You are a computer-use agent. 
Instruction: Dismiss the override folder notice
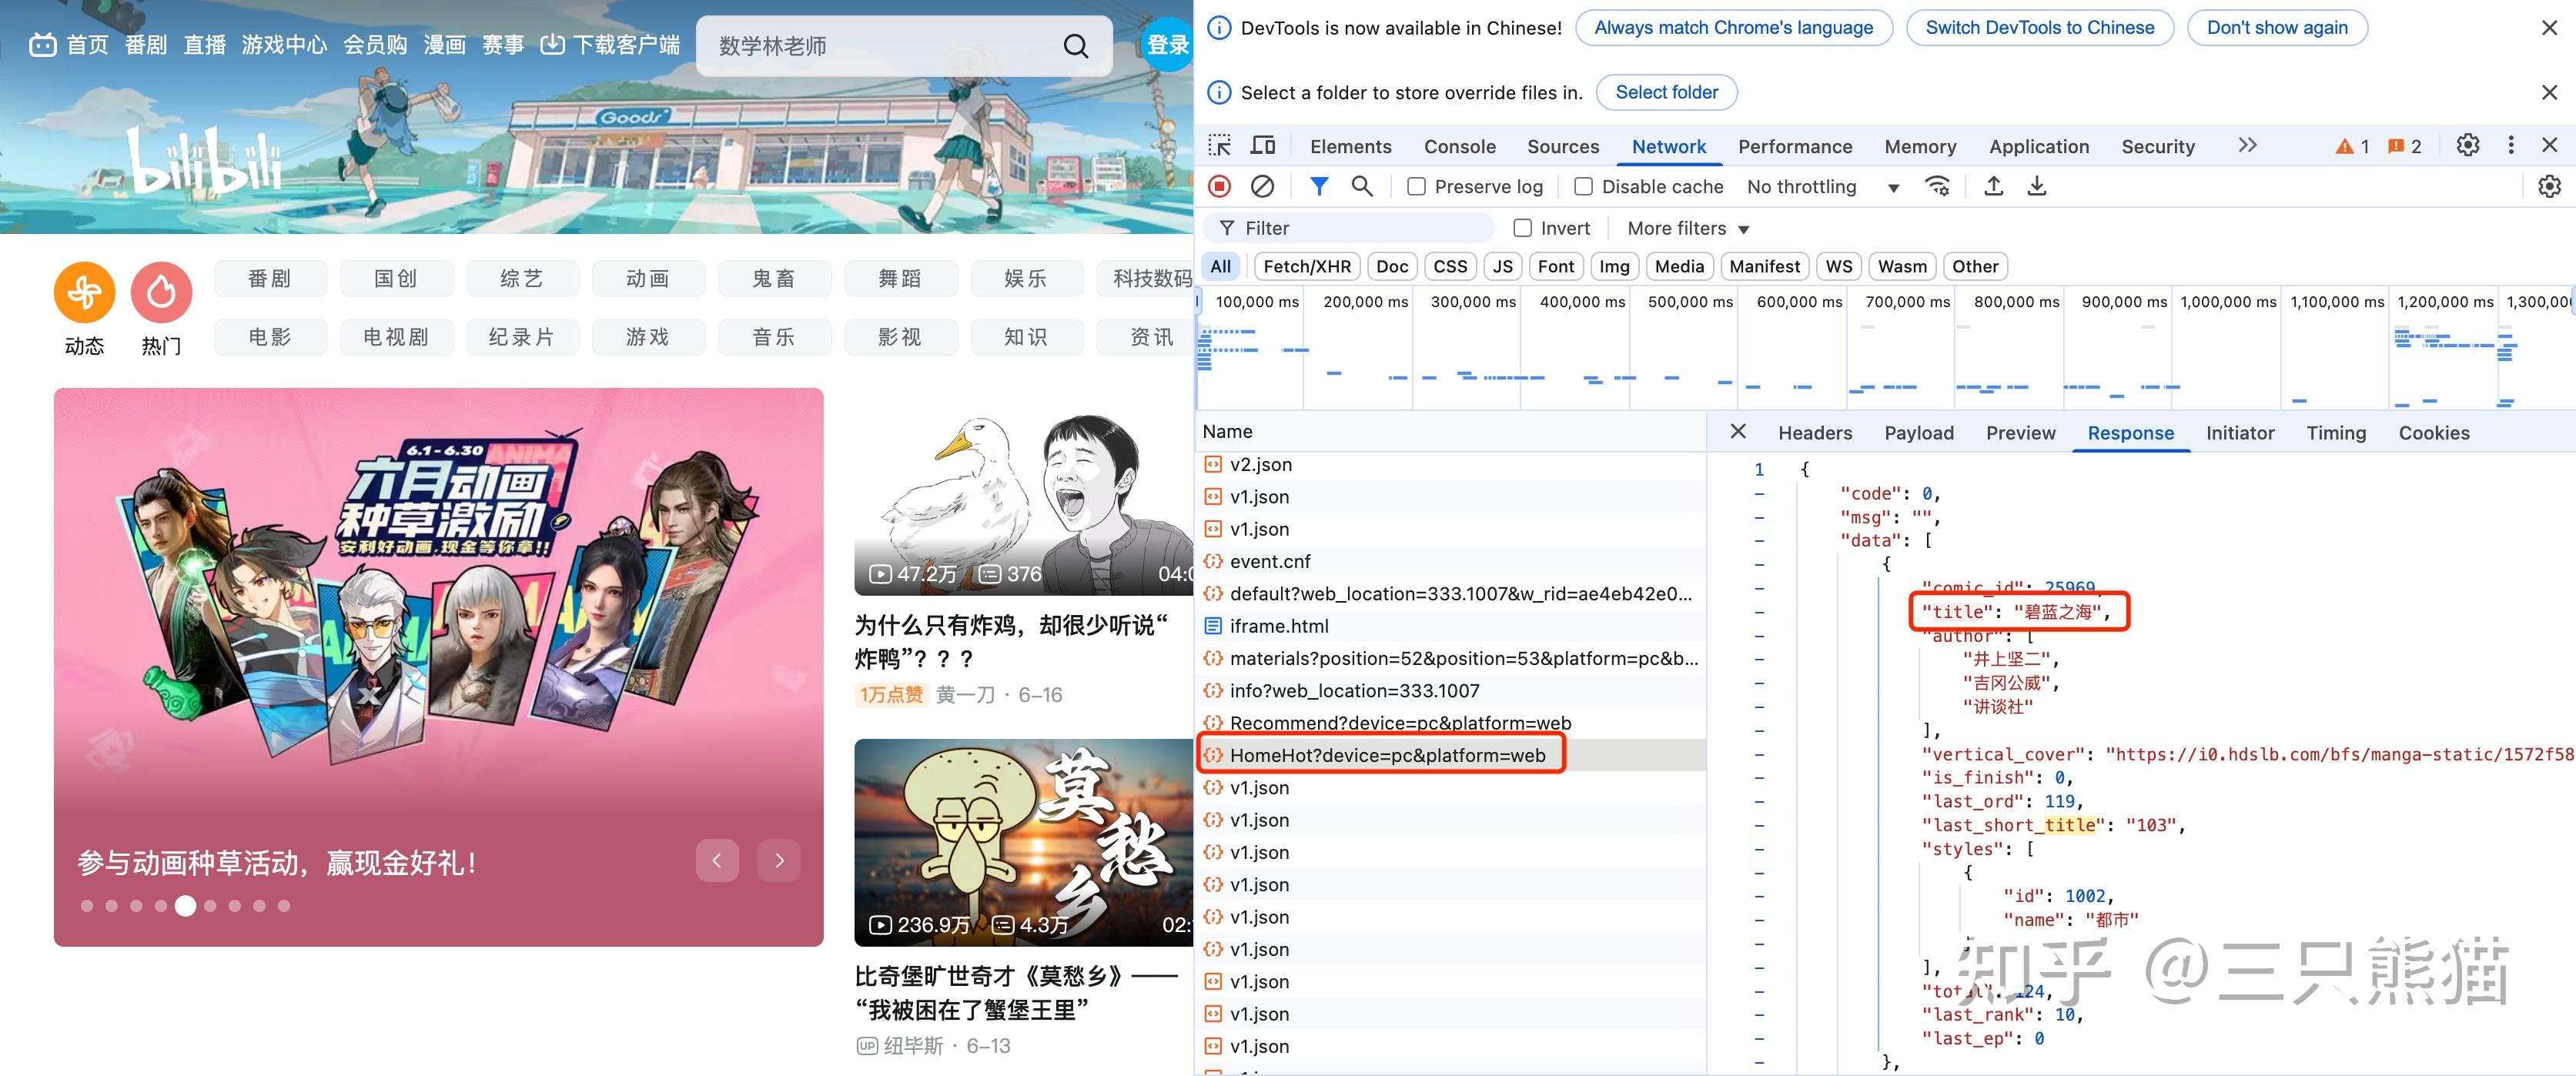[x=2549, y=92]
